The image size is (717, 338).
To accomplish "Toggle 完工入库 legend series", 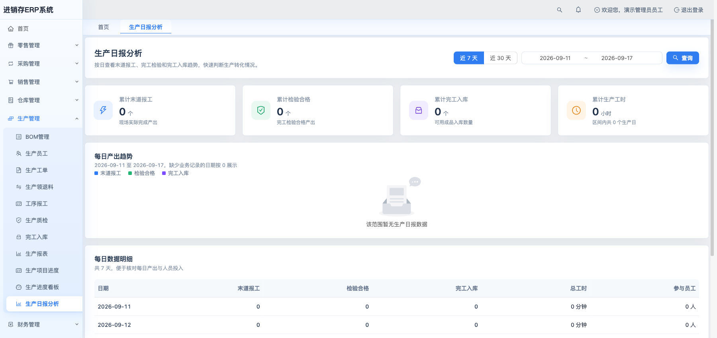I will (x=175, y=173).
